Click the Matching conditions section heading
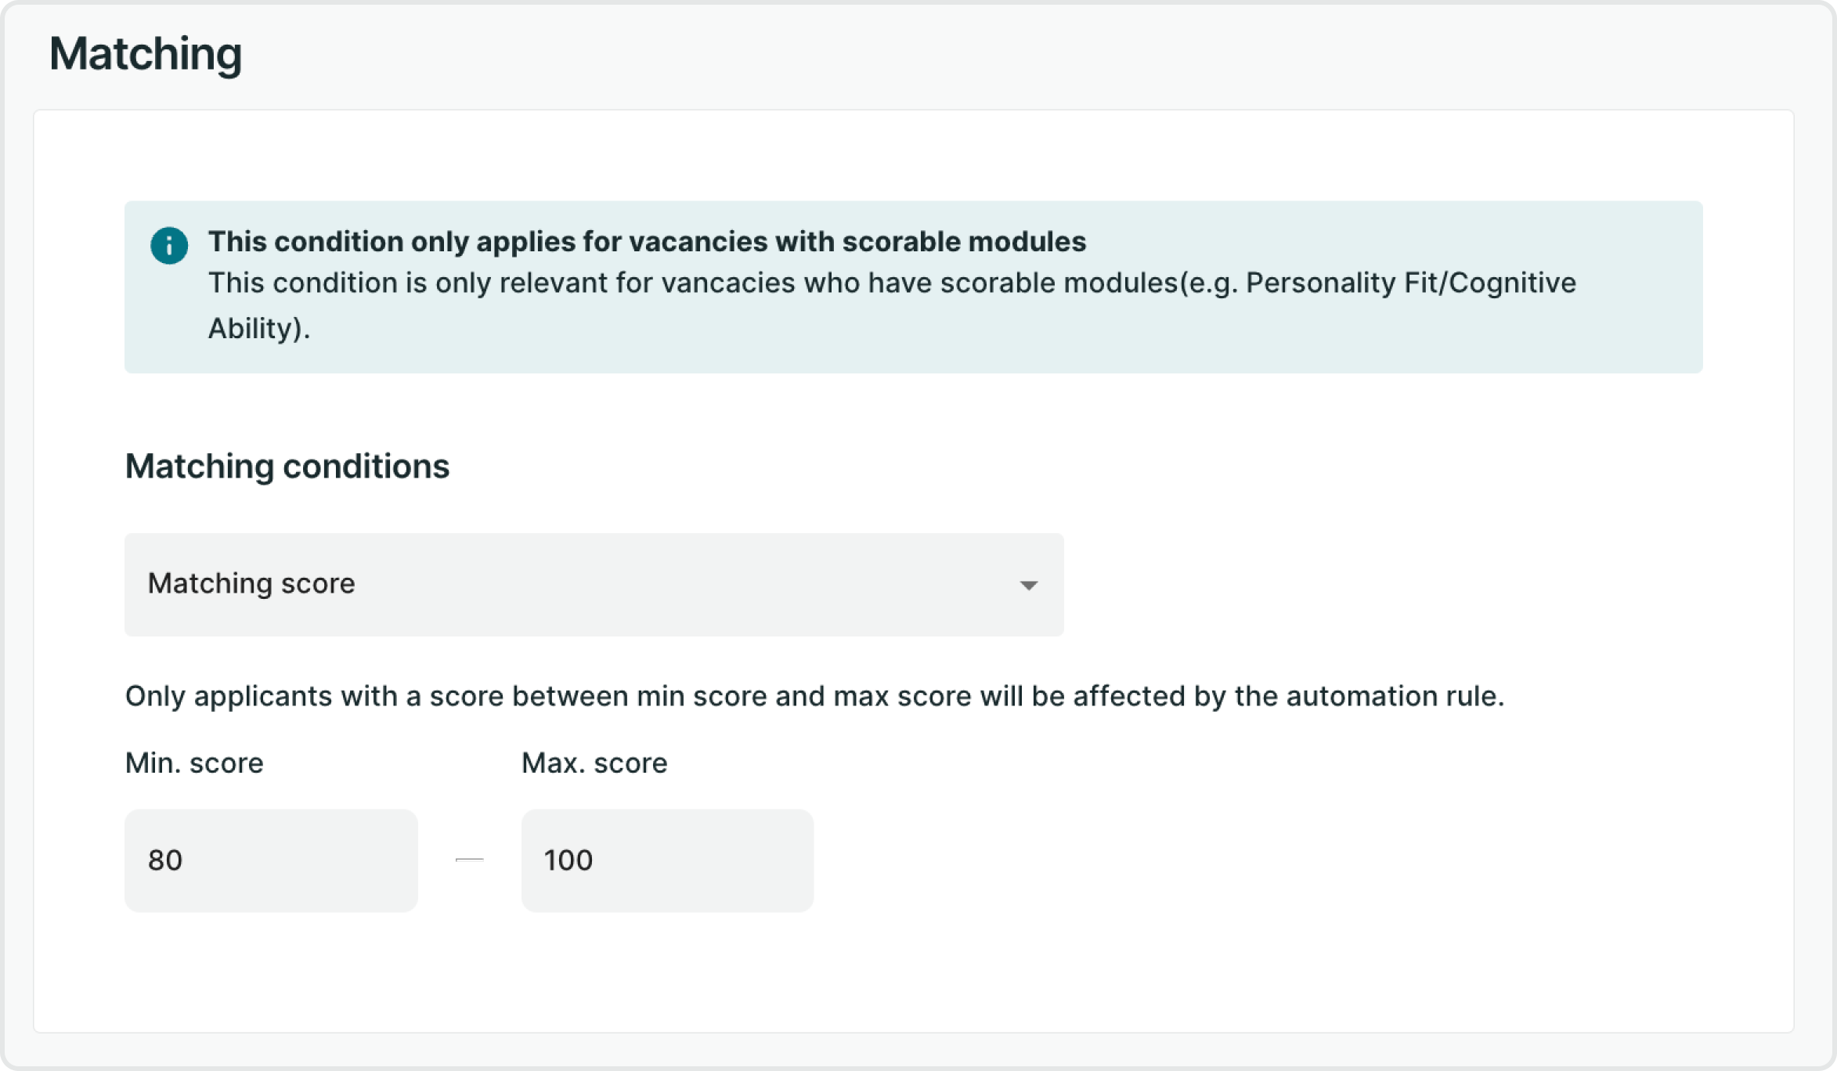The height and width of the screenshot is (1071, 1837). (287, 466)
